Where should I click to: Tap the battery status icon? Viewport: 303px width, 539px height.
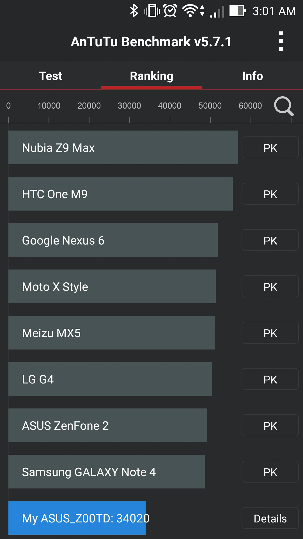(237, 11)
